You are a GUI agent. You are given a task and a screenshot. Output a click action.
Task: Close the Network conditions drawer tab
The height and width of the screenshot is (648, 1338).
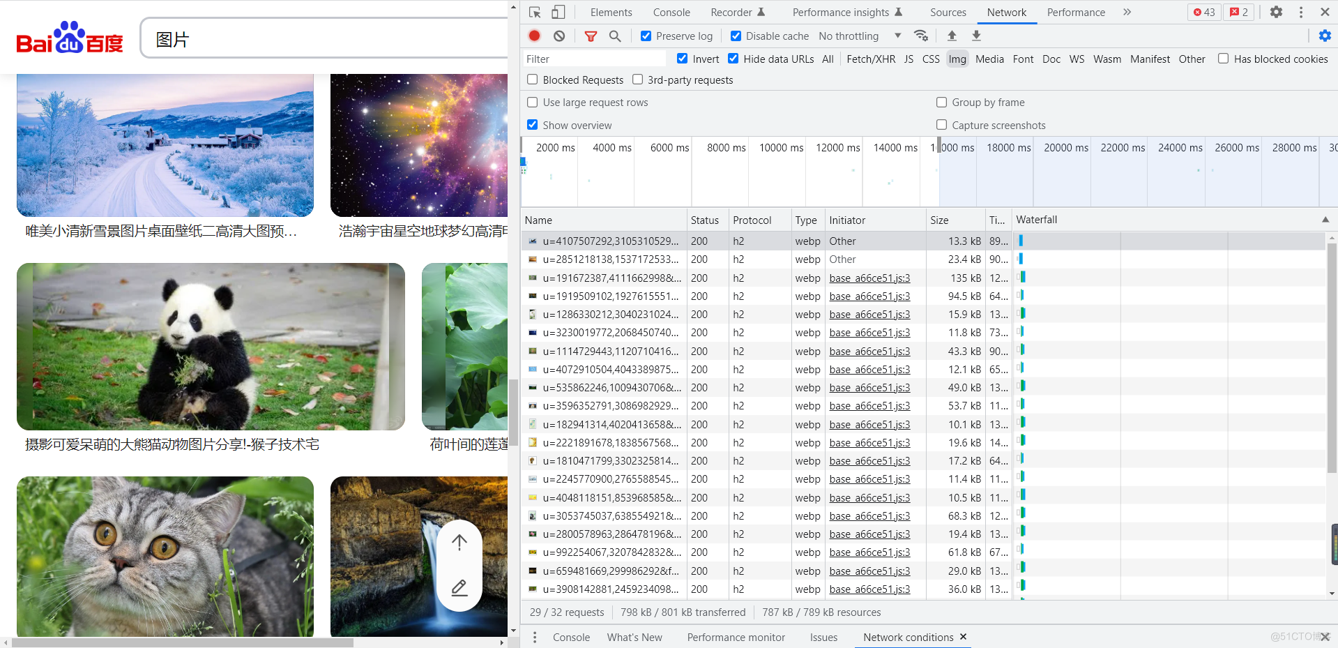point(963,637)
